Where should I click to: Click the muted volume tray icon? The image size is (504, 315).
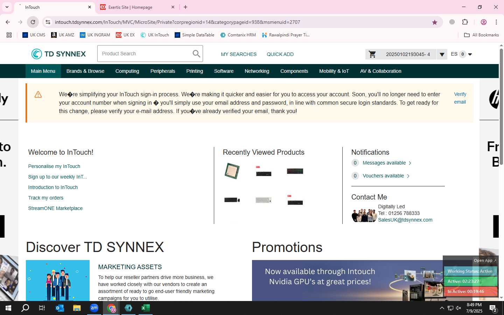[458, 308]
